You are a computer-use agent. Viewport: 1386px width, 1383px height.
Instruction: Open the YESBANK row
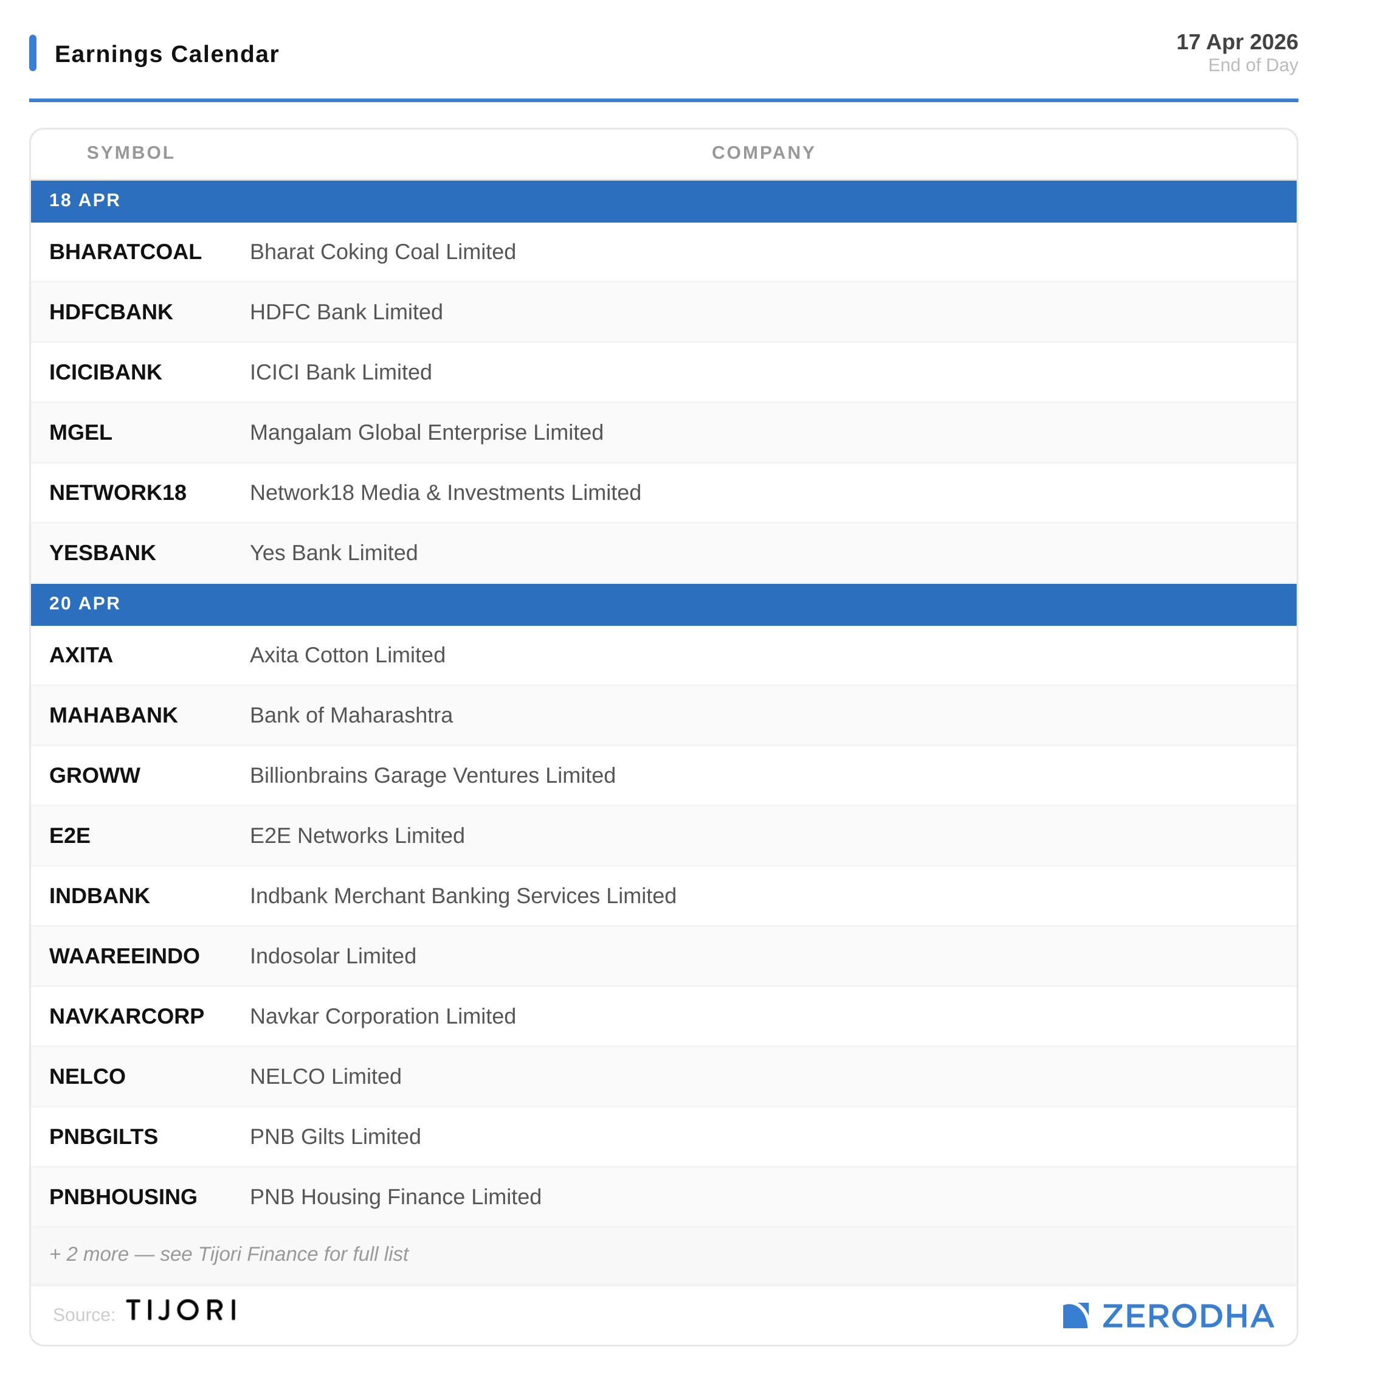103,553
